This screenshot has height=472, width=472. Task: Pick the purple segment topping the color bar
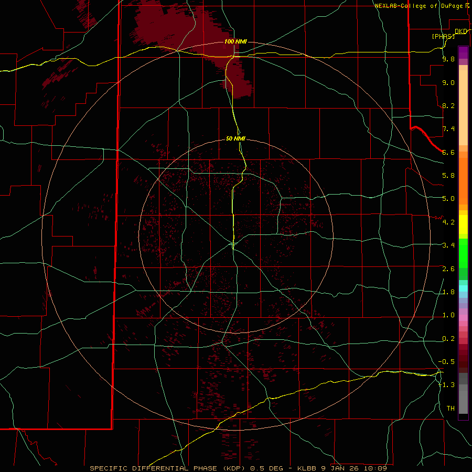[463, 52]
